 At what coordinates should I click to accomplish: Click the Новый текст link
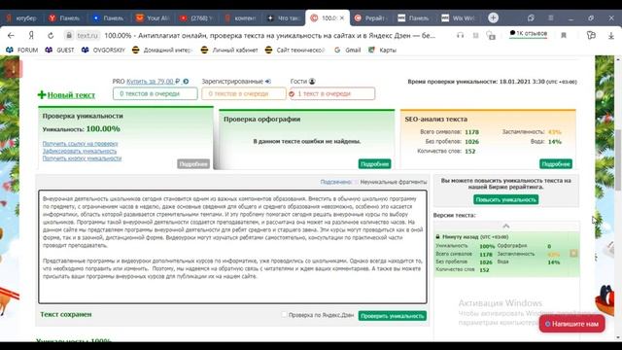tap(71, 95)
